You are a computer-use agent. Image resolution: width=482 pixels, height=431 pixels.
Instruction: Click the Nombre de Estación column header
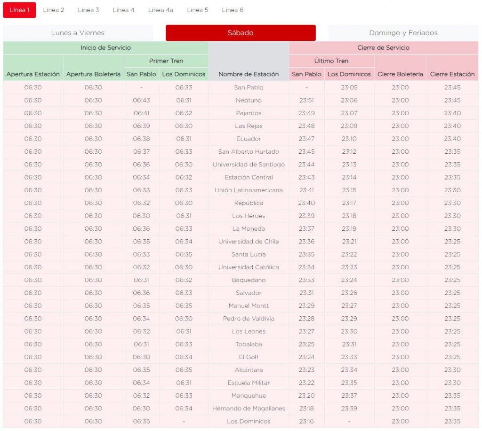click(249, 74)
